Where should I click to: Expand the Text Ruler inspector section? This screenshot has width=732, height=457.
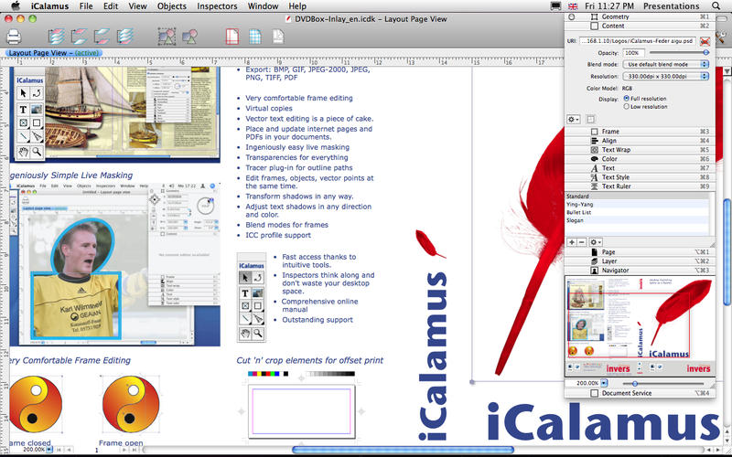click(x=639, y=186)
